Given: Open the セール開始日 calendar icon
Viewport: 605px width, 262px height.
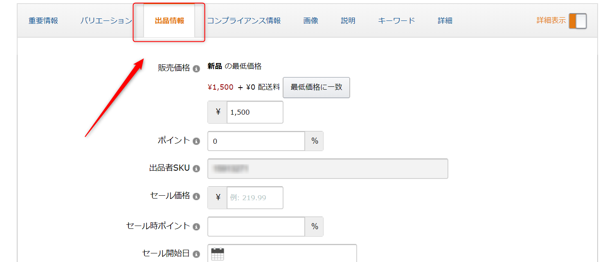Looking at the screenshot, I should [x=218, y=254].
